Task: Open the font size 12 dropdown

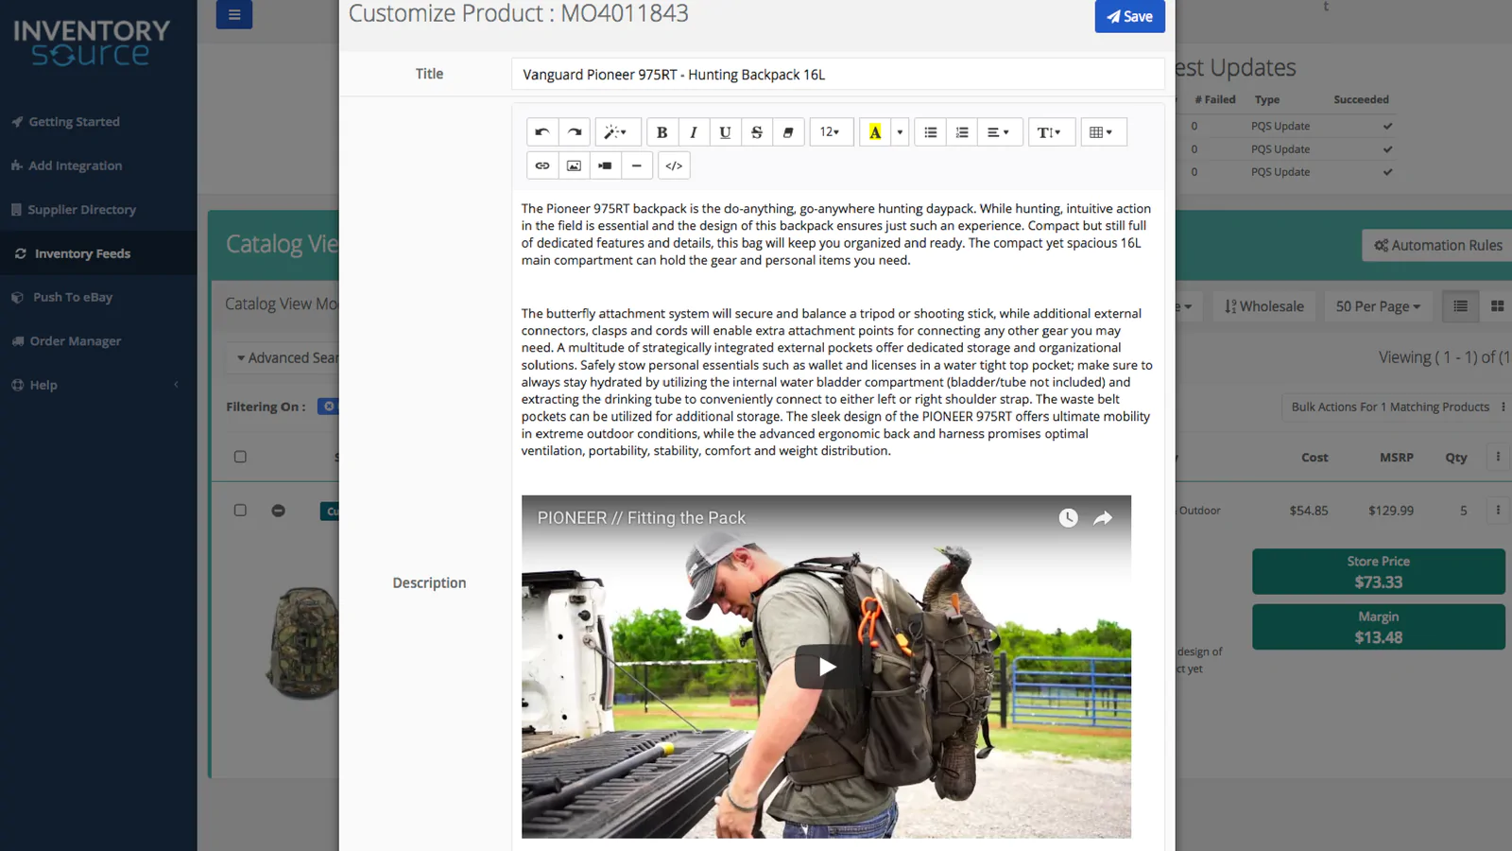Action: [x=831, y=132]
